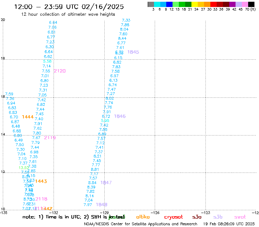Click the altika pass time label 1444
This screenshot has height=227, width=259.
[28, 117]
